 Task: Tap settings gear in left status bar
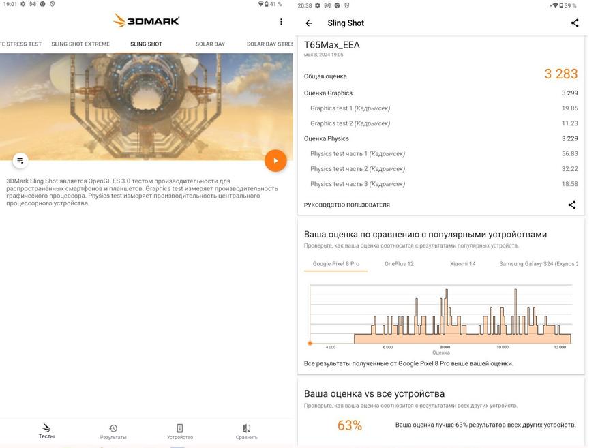click(23, 4)
